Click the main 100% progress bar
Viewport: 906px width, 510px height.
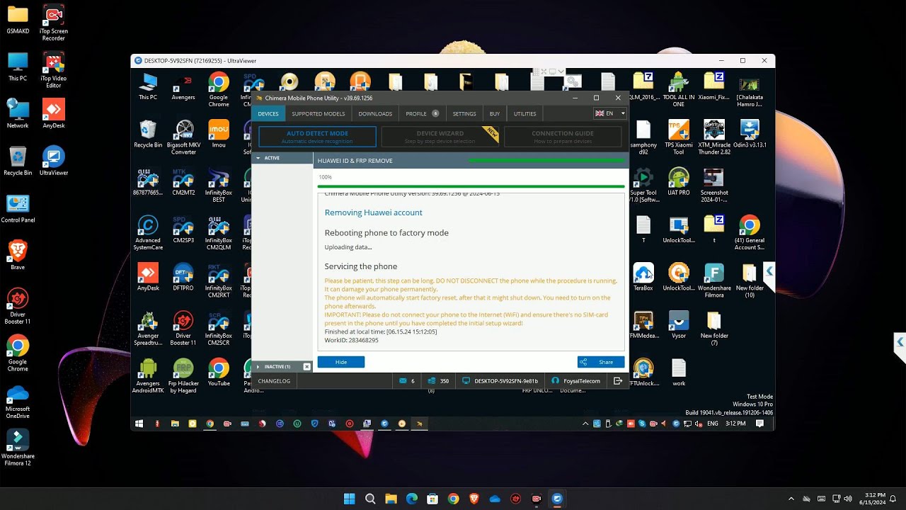click(x=471, y=186)
